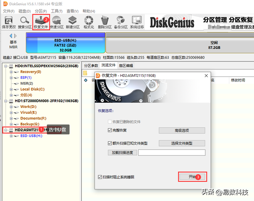This screenshot has height=201, width=254.
Task: Click the HD0 disk drive icon
Action: point(11,66)
